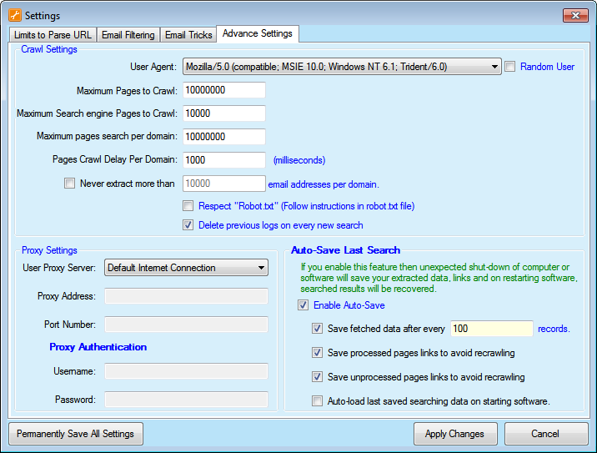Image resolution: width=597 pixels, height=453 pixels.
Task: Click the Settings window title icon
Action: pos(14,15)
